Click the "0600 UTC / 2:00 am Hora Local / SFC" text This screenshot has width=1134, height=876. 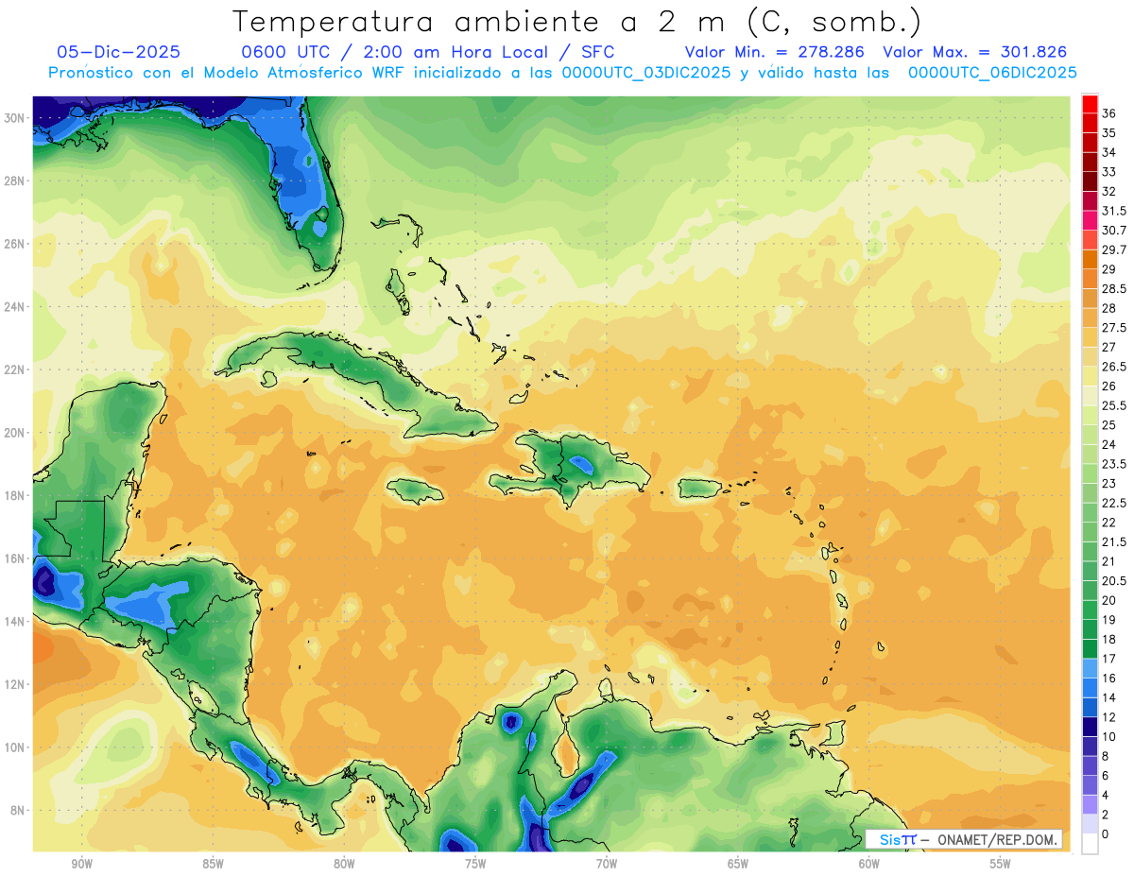429,52
